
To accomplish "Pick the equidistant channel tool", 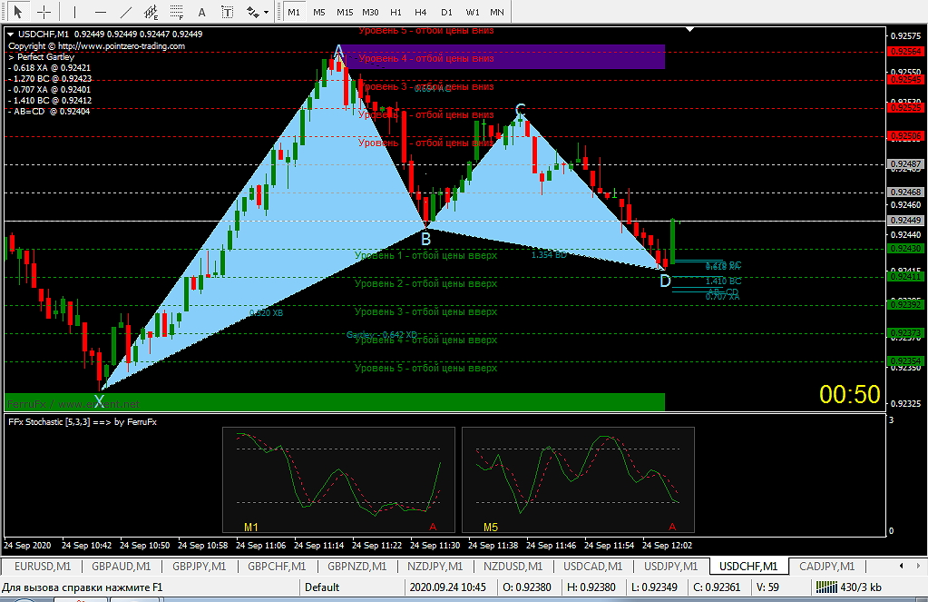I will tap(151, 12).
